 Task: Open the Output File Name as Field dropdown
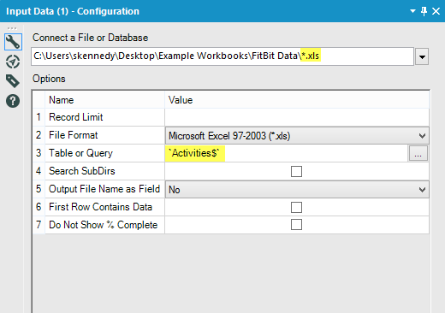pyautogui.click(x=297, y=190)
